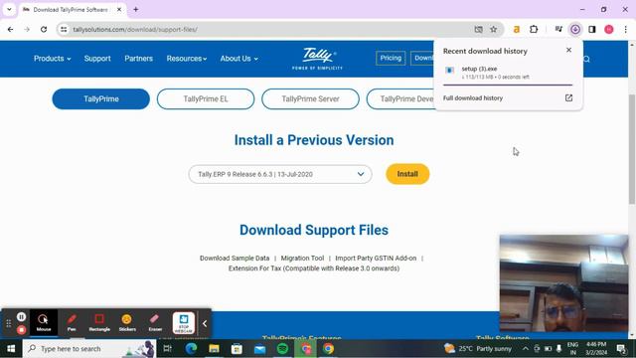Open the setup (3).exe download

pyautogui.click(x=508, y=73)
